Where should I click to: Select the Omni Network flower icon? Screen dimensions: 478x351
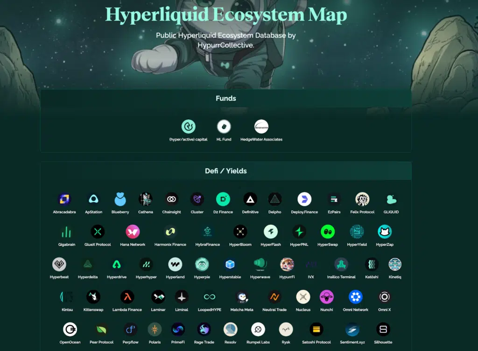(355, 297)
